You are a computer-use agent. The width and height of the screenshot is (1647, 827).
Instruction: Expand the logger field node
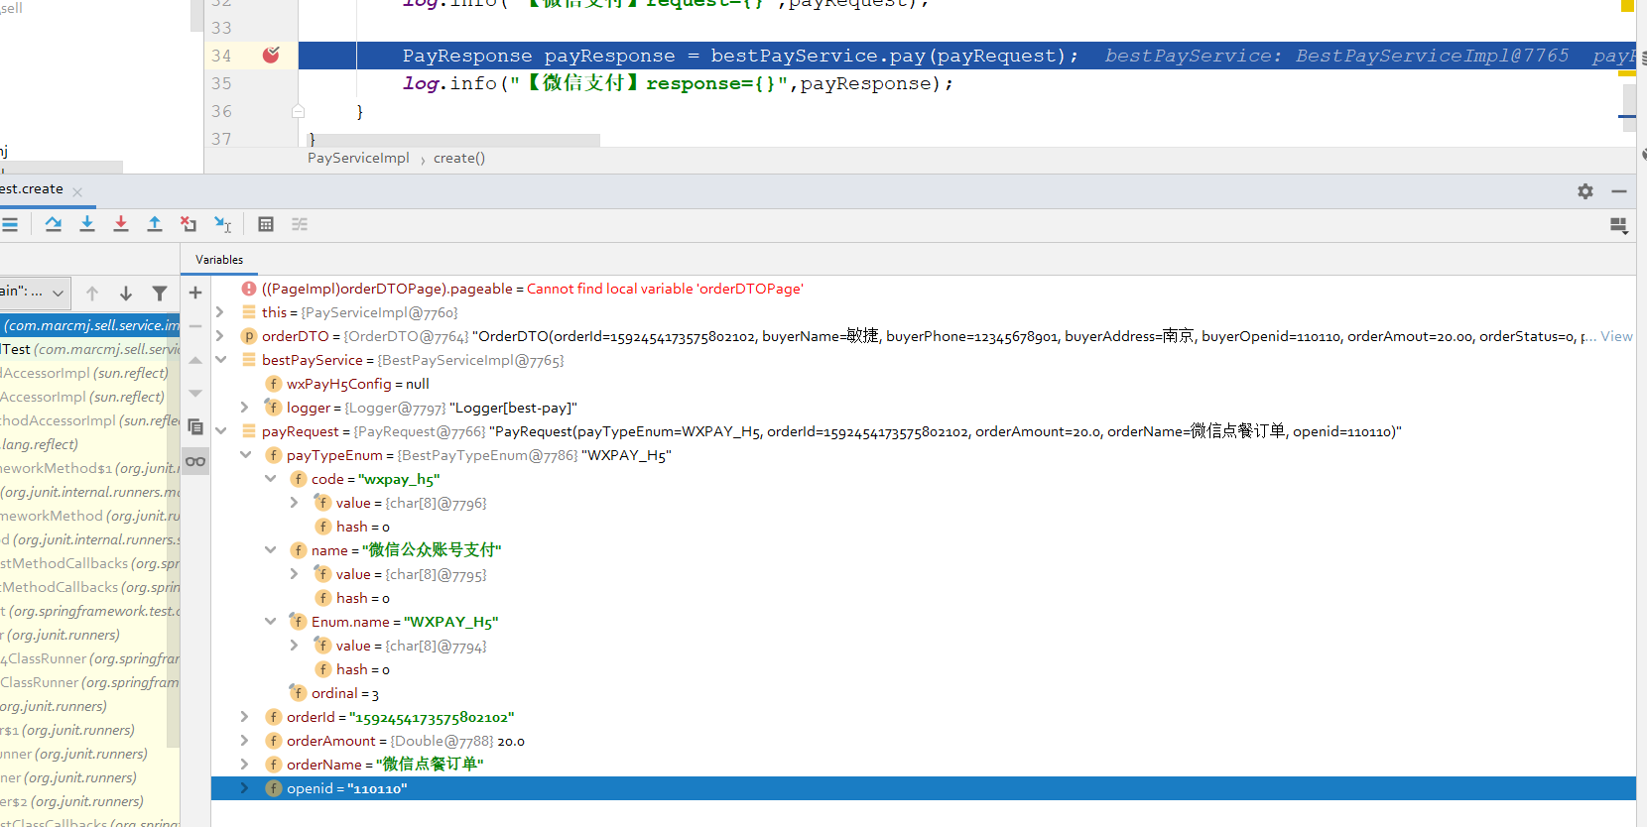pos(245,408)
